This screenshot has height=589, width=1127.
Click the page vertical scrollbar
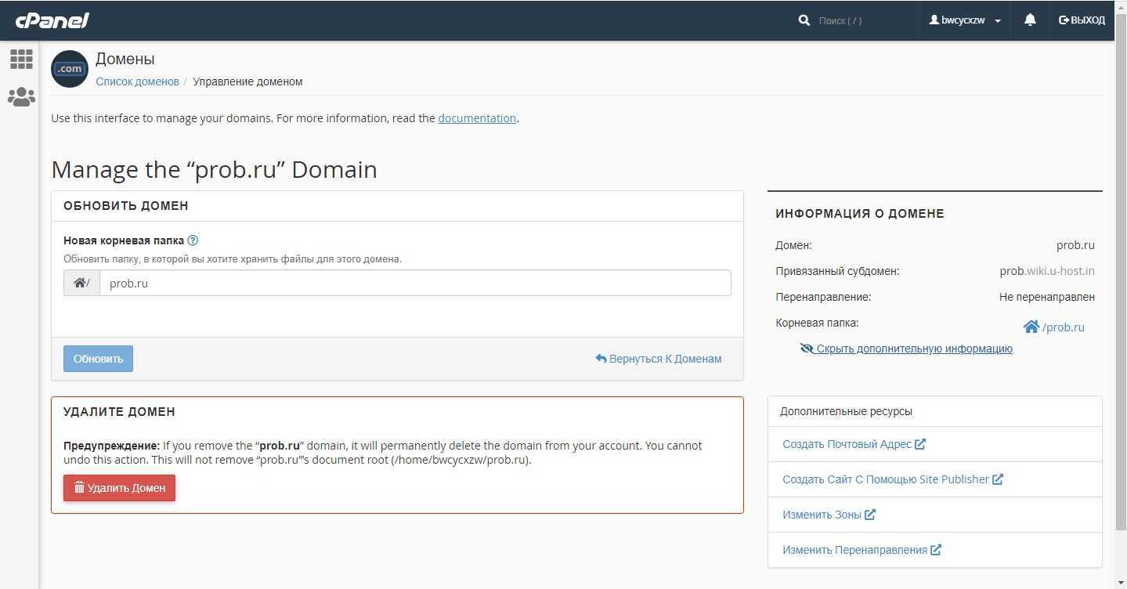(1120, 282)
